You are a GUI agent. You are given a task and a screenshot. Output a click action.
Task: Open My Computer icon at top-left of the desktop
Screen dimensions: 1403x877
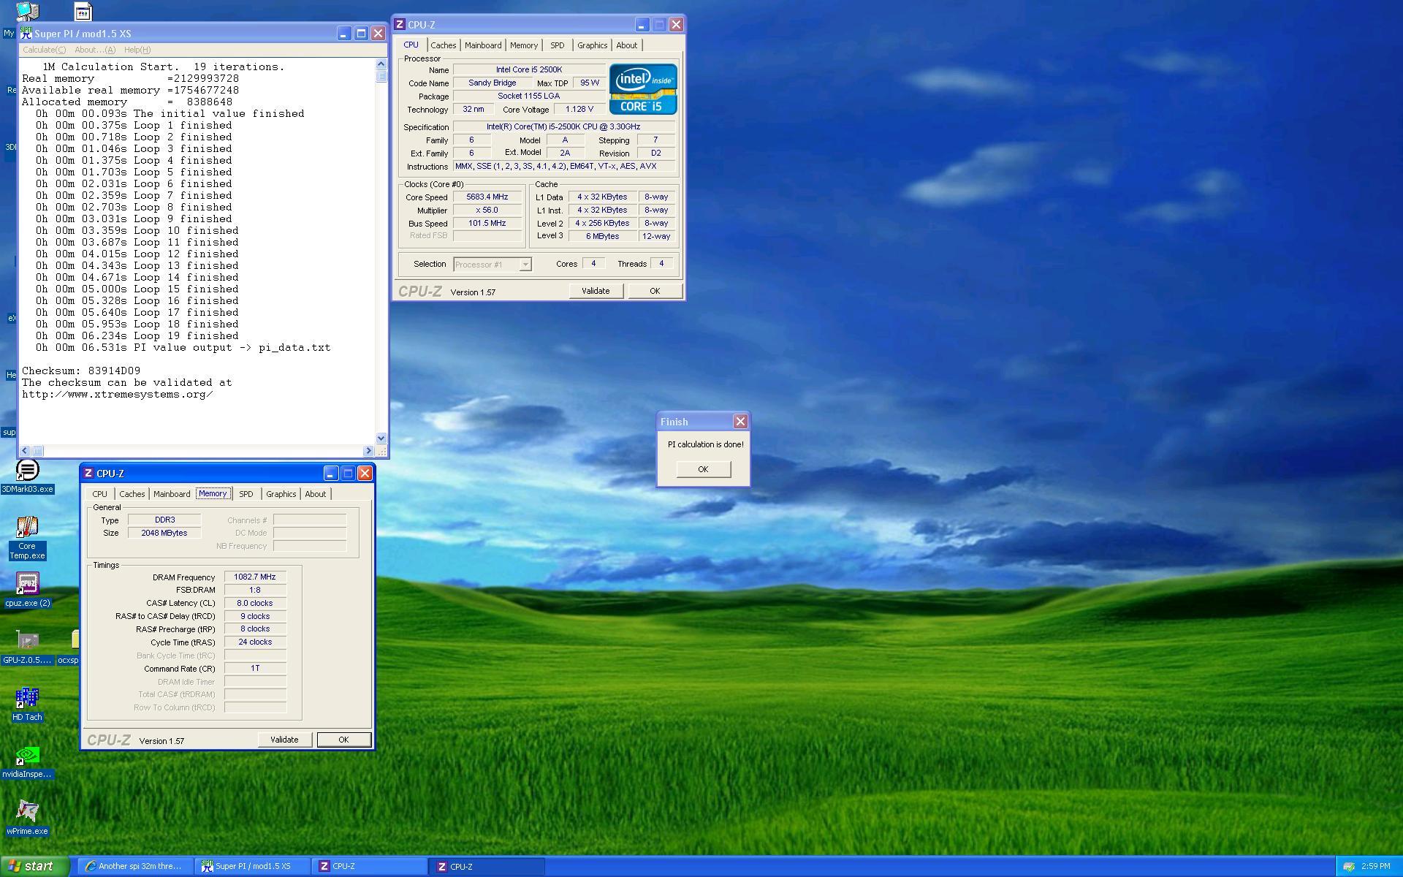pyautogui.click(x=27, y=11)
